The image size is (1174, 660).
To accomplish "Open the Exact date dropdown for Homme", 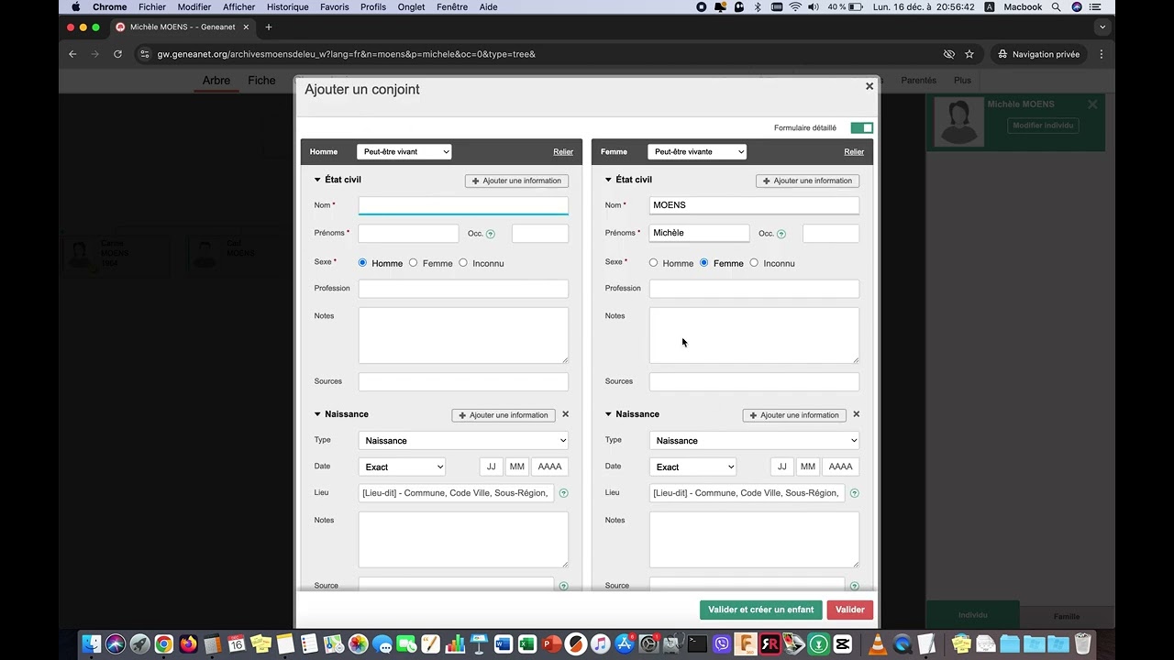I will pos(402,467).
